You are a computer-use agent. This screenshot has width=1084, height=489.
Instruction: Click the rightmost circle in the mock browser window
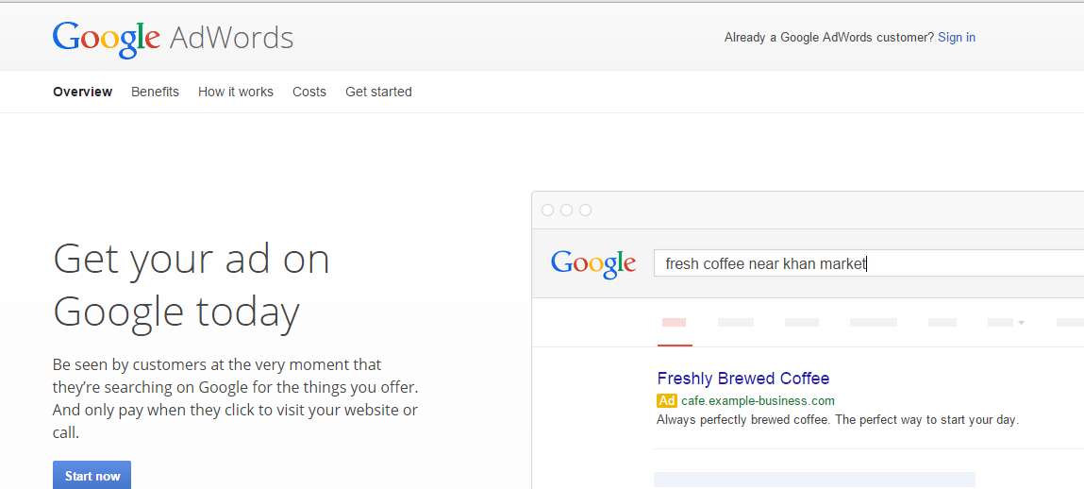point(585,210)
